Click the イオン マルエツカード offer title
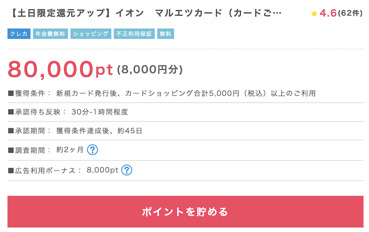This screenshot has width=369, height=232. point(146,13)
